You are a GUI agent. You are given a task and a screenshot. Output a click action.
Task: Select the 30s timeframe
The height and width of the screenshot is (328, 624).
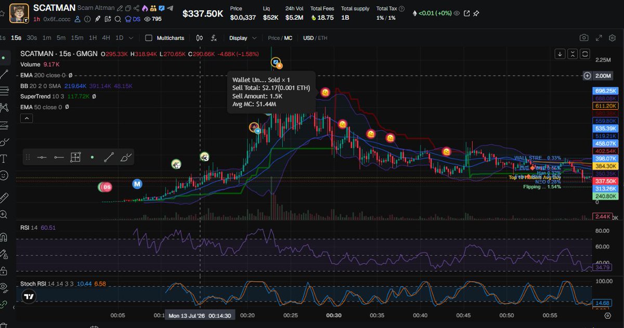pos(32,38)
